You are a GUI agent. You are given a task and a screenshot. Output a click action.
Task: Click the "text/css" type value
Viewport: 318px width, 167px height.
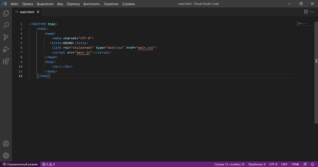[115, 48]
